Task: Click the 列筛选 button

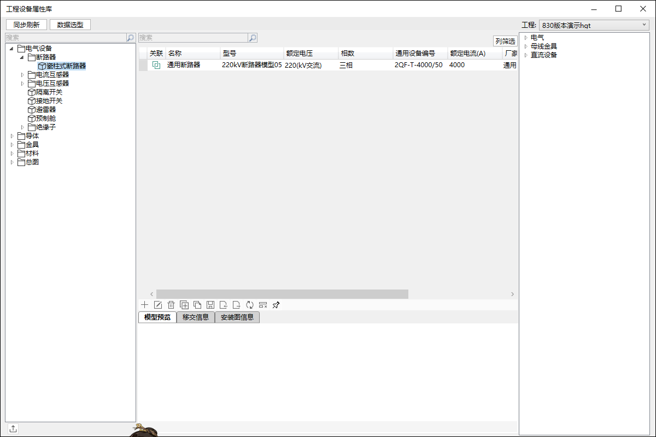Action: click(505, 41)
